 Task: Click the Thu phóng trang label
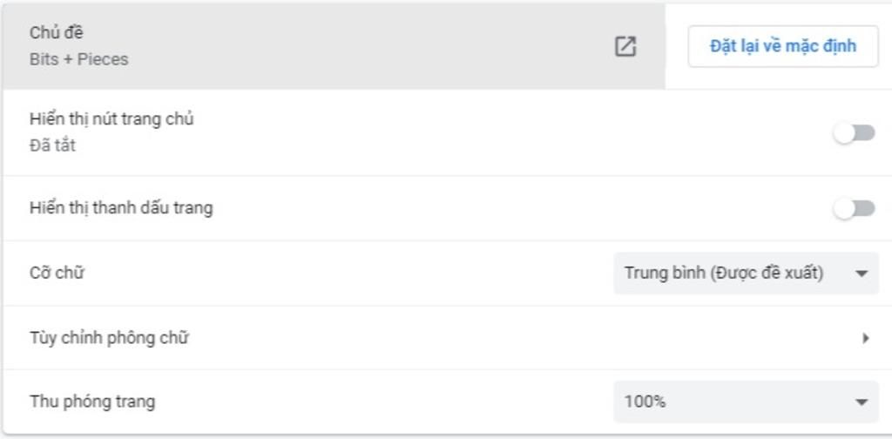click(x=92, y=402)
